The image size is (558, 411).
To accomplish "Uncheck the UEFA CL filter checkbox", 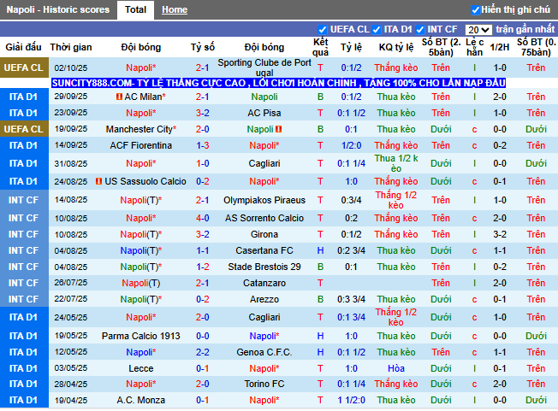I will coord(323,30).
